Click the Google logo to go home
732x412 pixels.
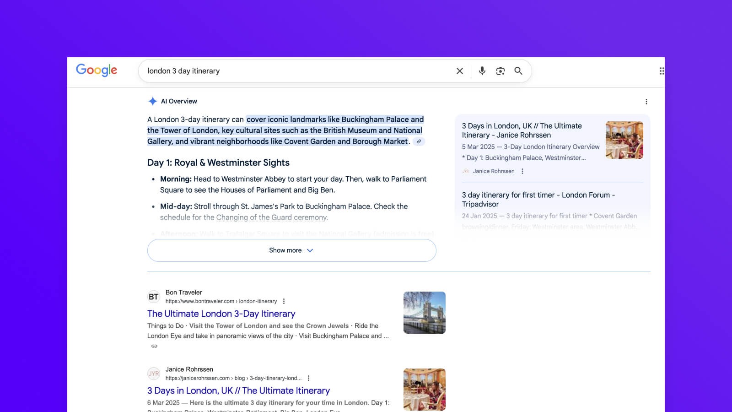point(96,70)
